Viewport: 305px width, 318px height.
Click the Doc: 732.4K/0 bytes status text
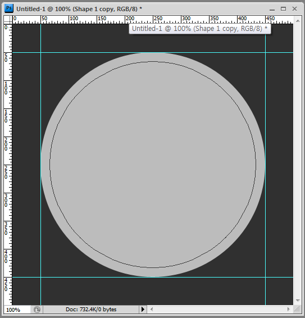coord(91,310)
